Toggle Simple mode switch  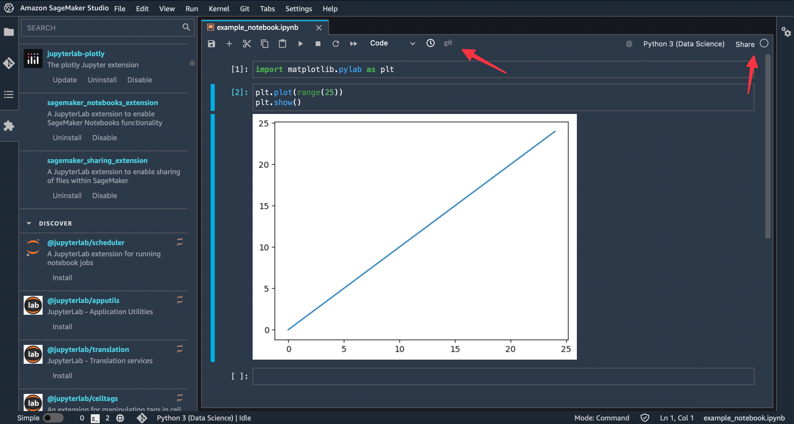(x=53, y=418)
